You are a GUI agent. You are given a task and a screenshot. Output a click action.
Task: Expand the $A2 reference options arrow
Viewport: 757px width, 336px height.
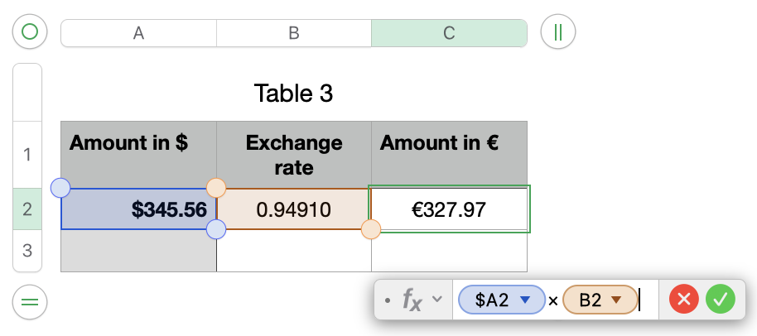[523, 300]
